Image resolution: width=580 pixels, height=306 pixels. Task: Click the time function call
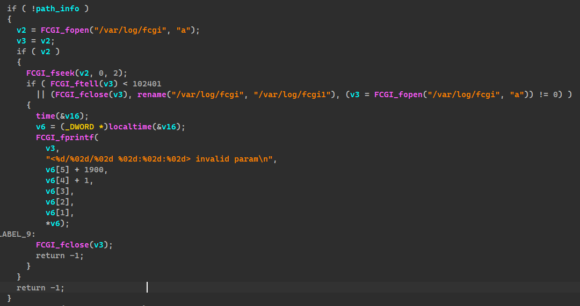(x=45, y=116)
